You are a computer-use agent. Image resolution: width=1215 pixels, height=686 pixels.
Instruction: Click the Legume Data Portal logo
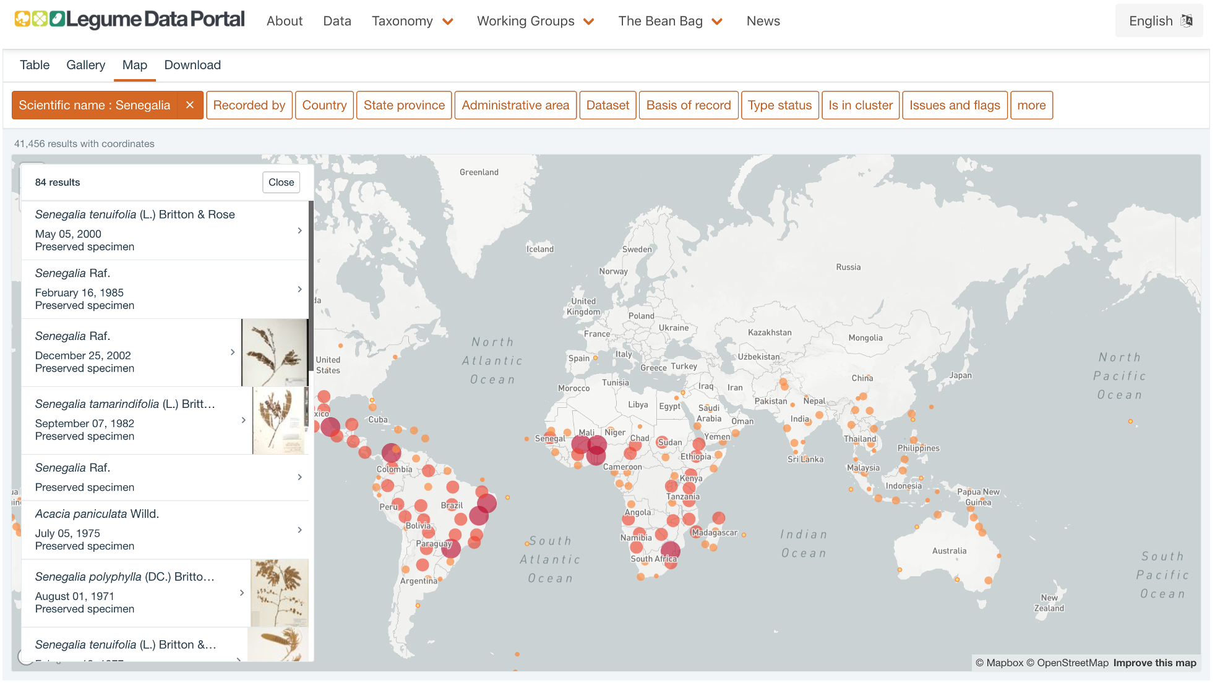(129, 20)
